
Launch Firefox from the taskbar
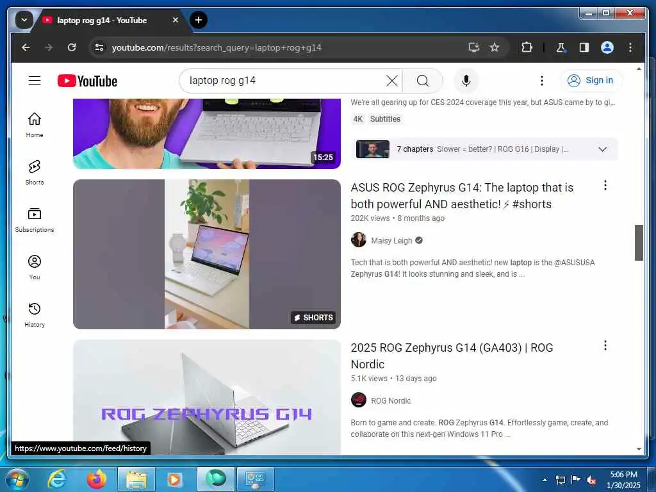click(96, 479)
